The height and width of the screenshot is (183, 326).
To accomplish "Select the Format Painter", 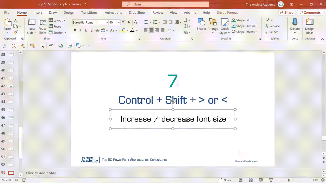I will pos(15,32).
